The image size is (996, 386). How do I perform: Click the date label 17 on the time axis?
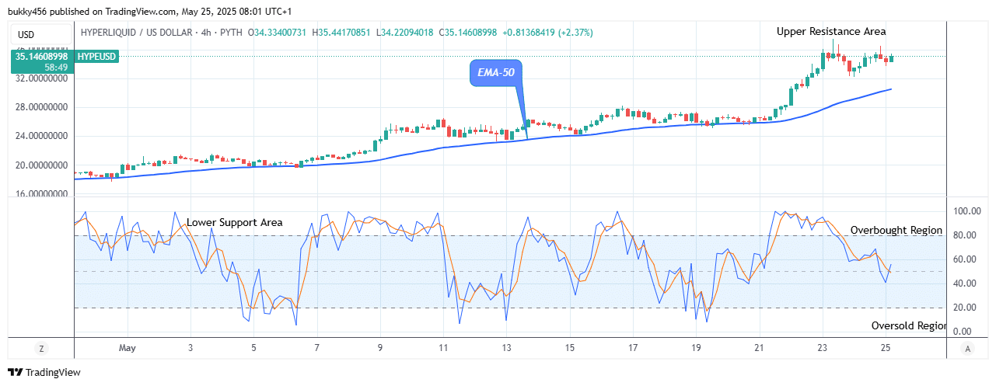point(633,348)
